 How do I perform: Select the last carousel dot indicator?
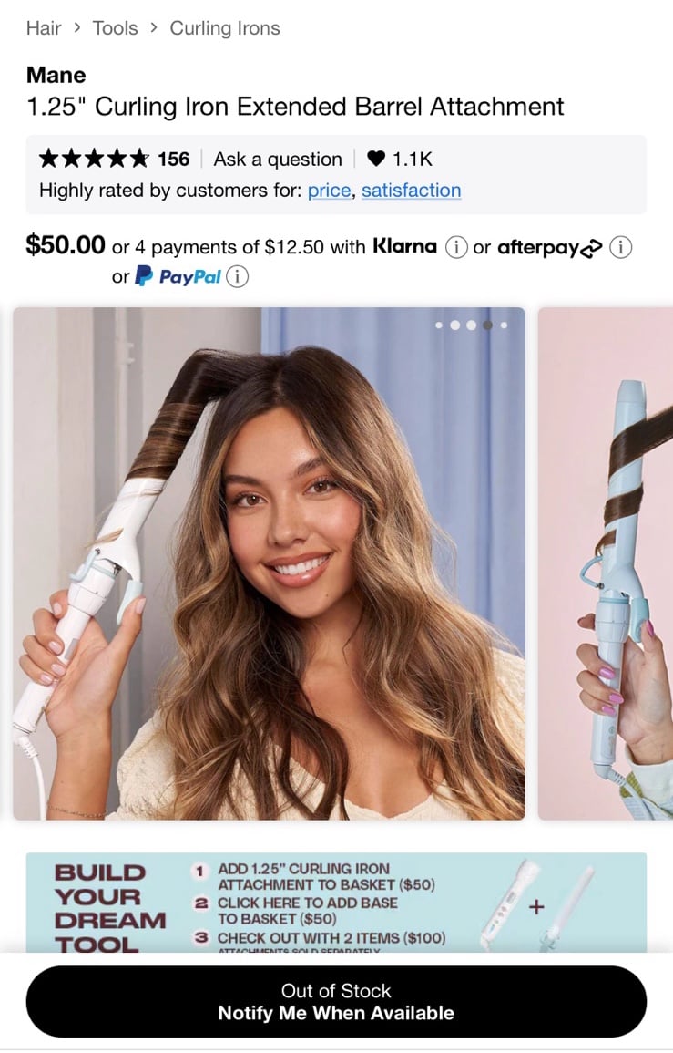pos(504,325)
